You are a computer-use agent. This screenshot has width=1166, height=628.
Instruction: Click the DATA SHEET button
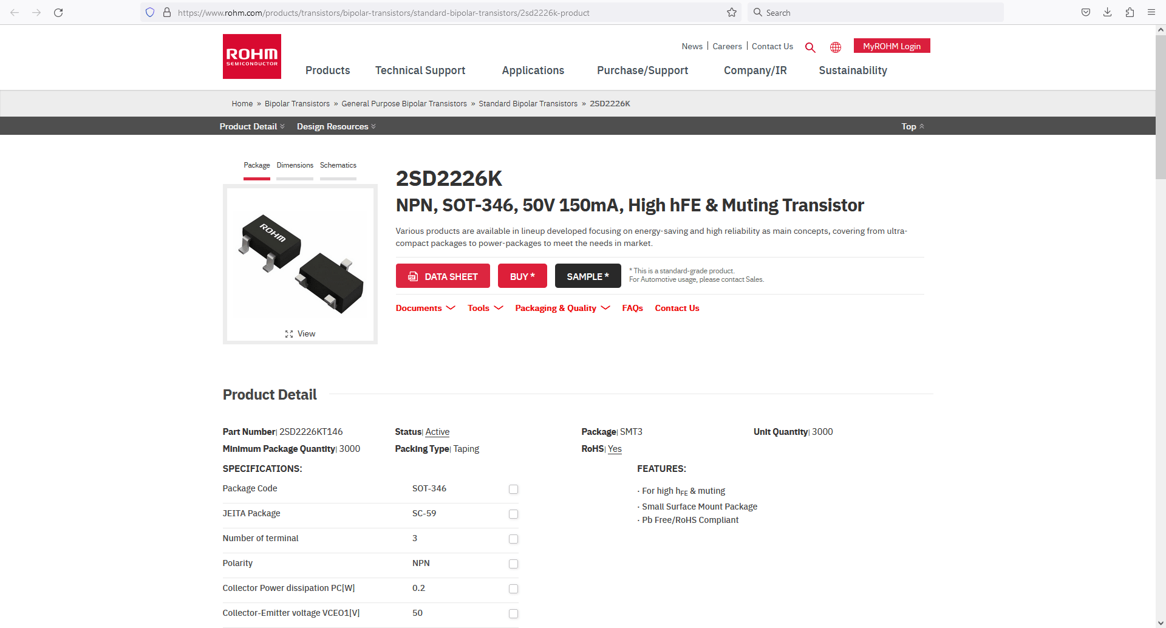(x=443, y=276)
